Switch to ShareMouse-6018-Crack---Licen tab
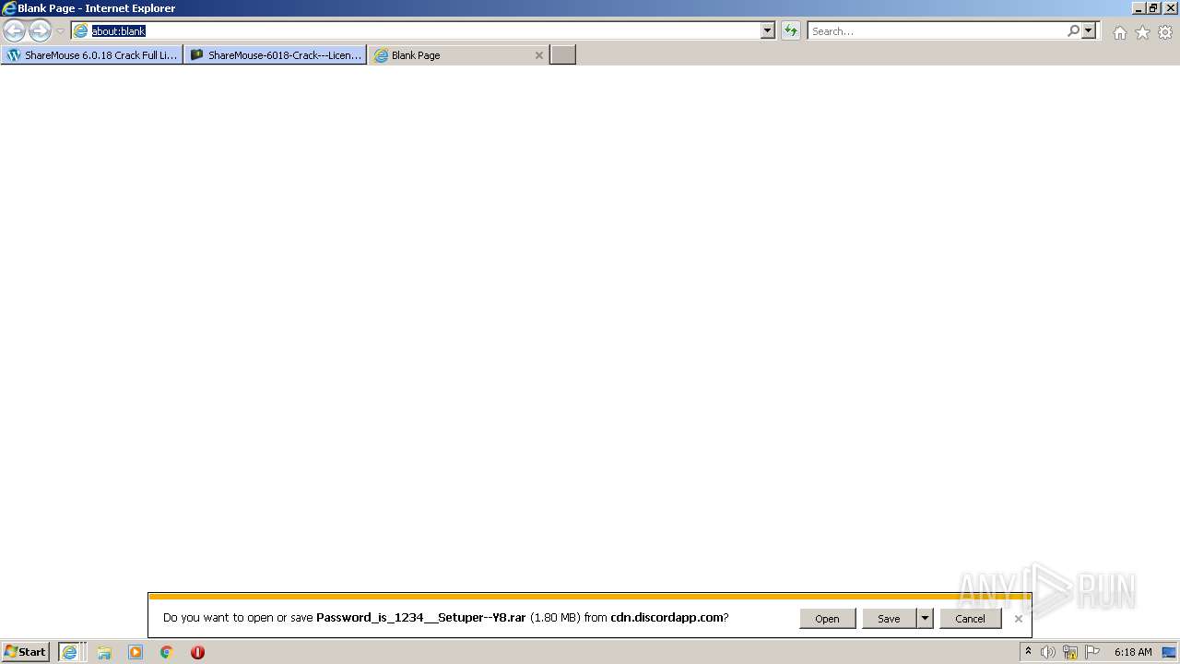This screenshot has width=1180, height=664. 276,55
